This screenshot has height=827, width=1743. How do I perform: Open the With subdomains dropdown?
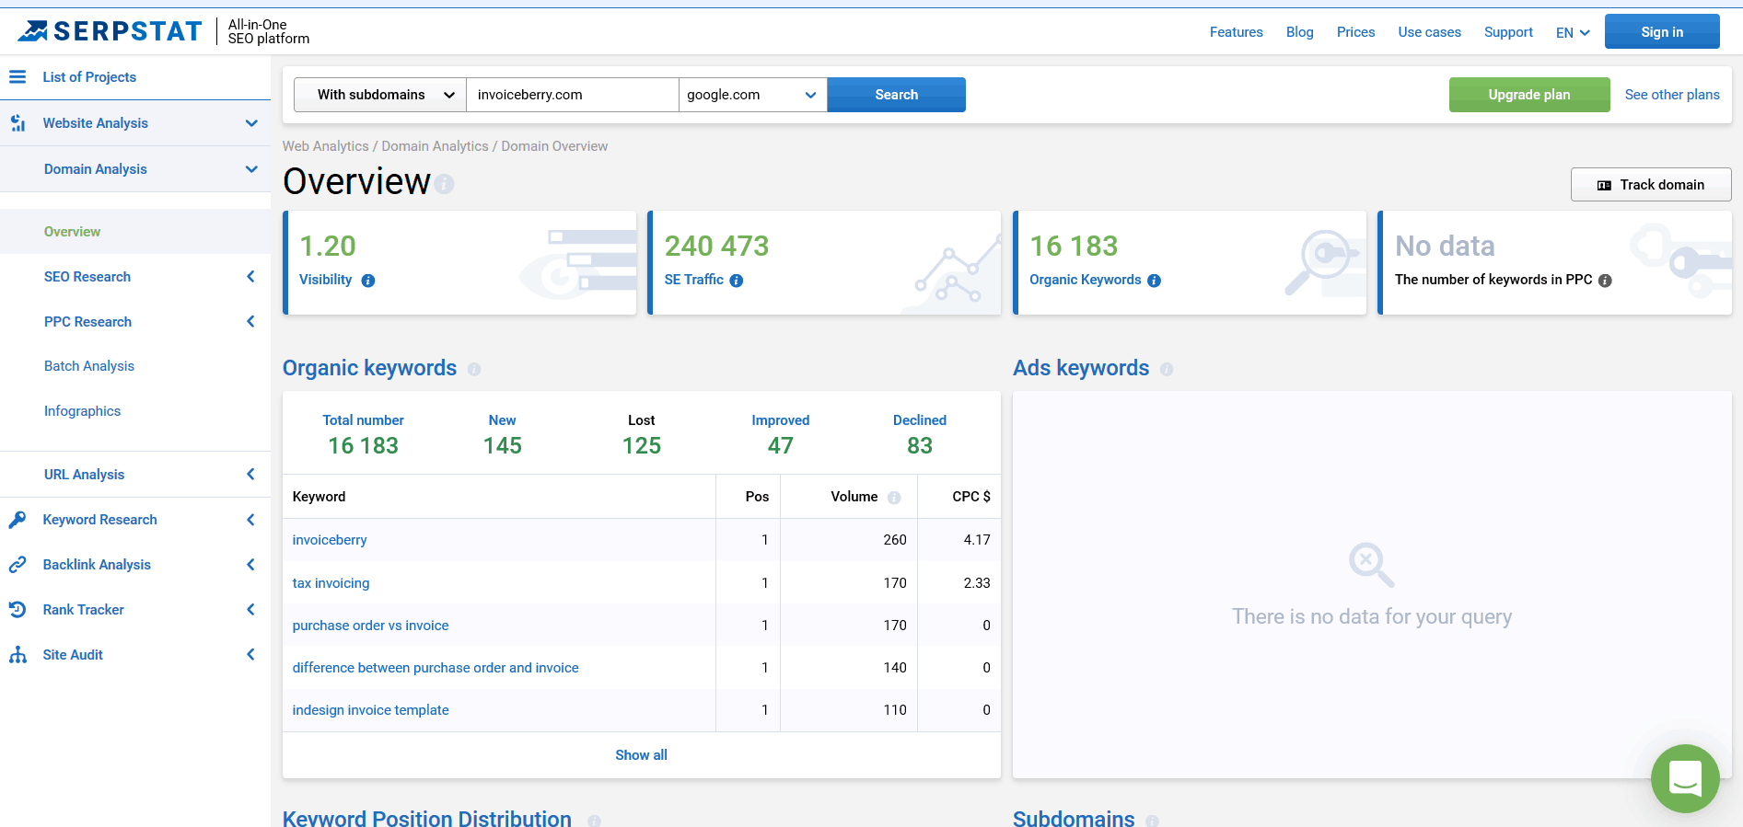380,95
